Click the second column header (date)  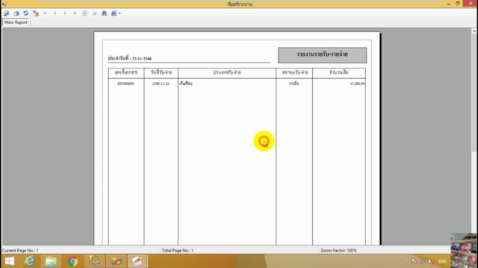coord(161,73)
